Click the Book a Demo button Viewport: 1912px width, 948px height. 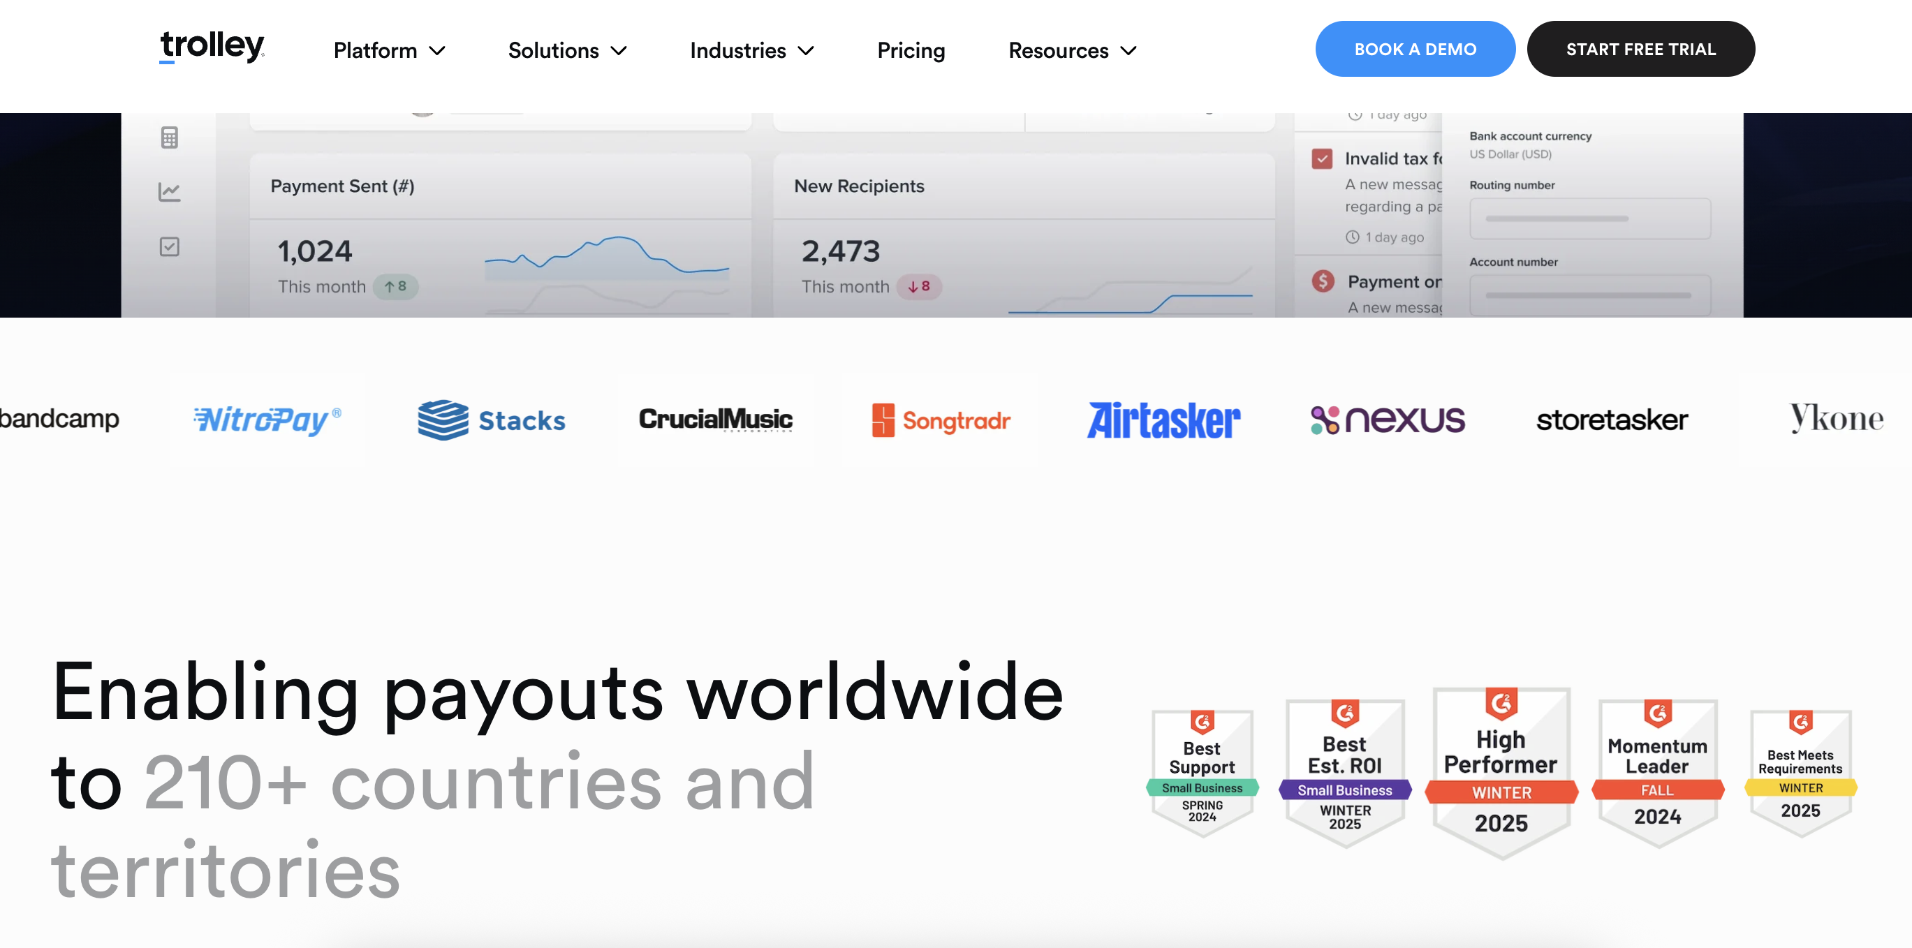(x=1415, y=49)
